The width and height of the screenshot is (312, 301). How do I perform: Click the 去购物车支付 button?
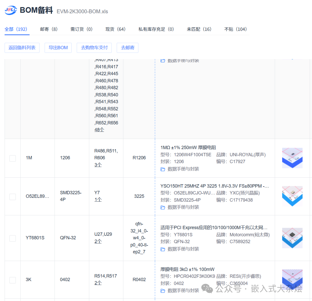point(94,48)
